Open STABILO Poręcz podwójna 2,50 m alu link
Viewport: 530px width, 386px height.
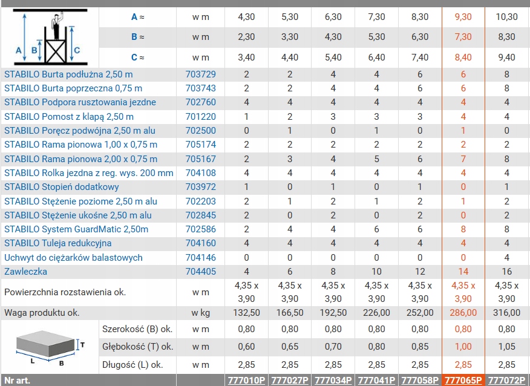[x=80, y=131]
